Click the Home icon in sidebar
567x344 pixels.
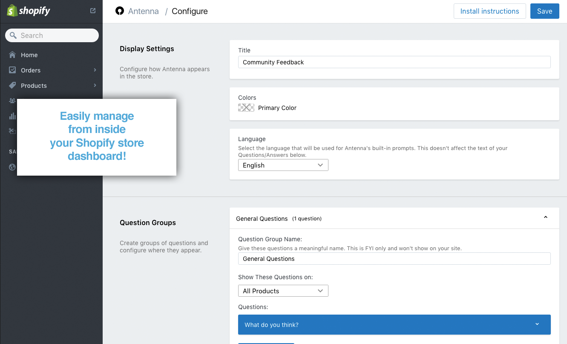coord(12,55)
